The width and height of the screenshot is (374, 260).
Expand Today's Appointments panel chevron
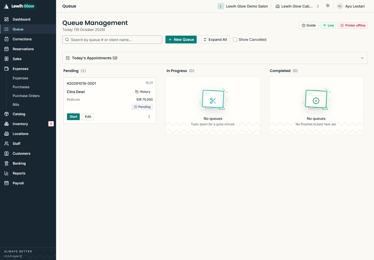coord(362,58)
